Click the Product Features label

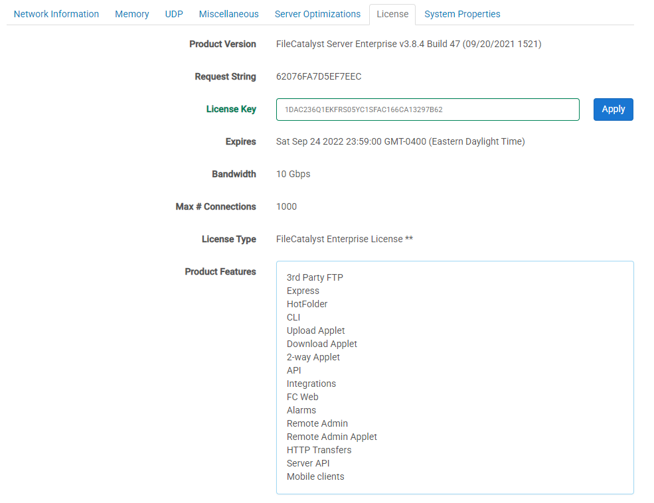(x=220, y=271)
